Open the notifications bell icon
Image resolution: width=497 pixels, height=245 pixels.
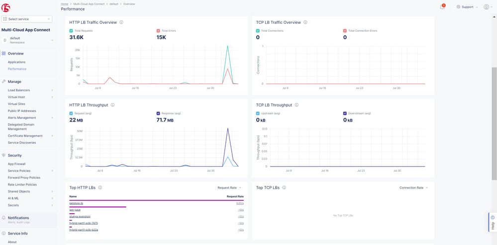[442, 7]
